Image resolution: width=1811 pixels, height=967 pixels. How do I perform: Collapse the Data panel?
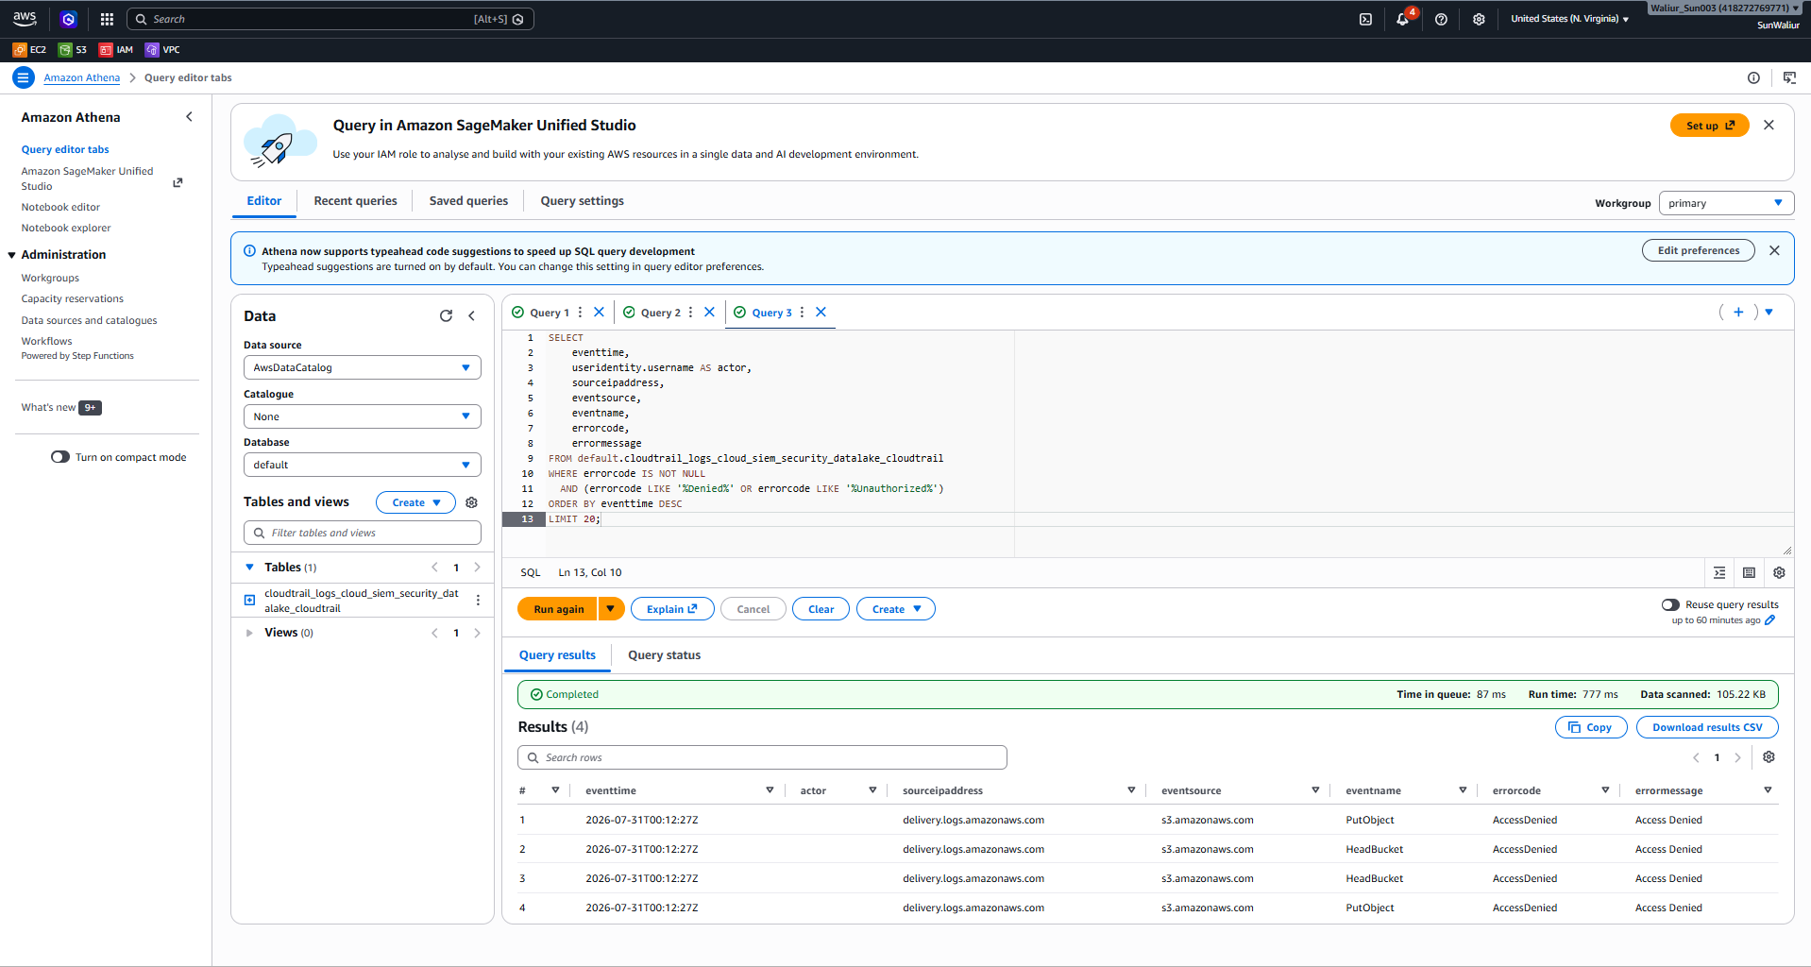click(471, 316)
